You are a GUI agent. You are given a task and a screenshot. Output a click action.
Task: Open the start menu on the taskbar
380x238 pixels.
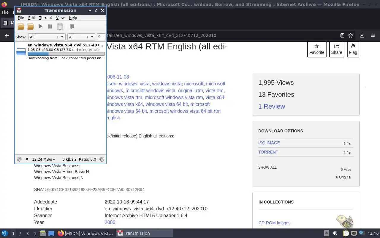coord(4,234)
